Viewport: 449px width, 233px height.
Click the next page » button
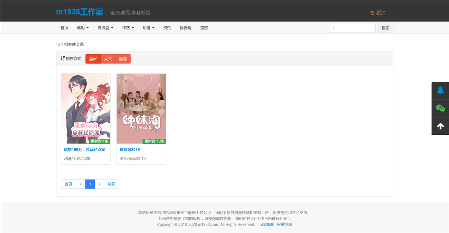tap(100, 184)
